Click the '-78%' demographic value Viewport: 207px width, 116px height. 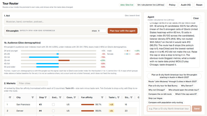point(103,57)
